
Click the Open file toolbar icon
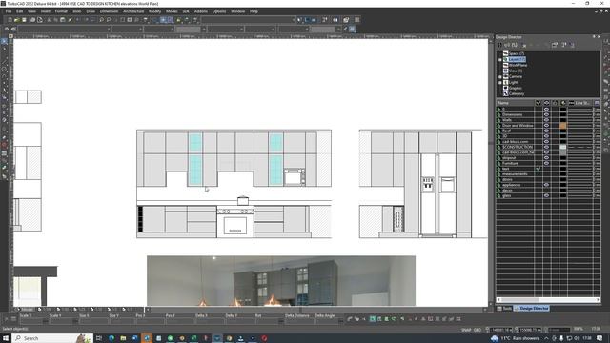pos(17,20)
